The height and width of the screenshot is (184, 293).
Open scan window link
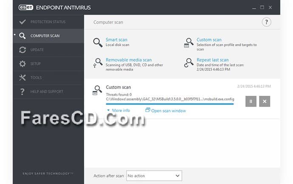click(x=169, y=111)
